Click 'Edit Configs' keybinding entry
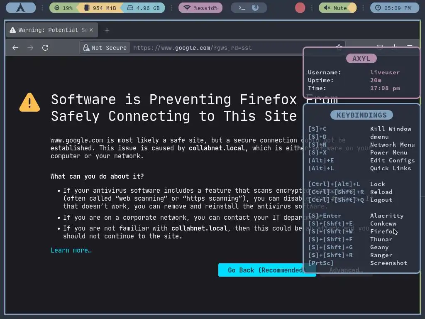 tap(392, 160)
